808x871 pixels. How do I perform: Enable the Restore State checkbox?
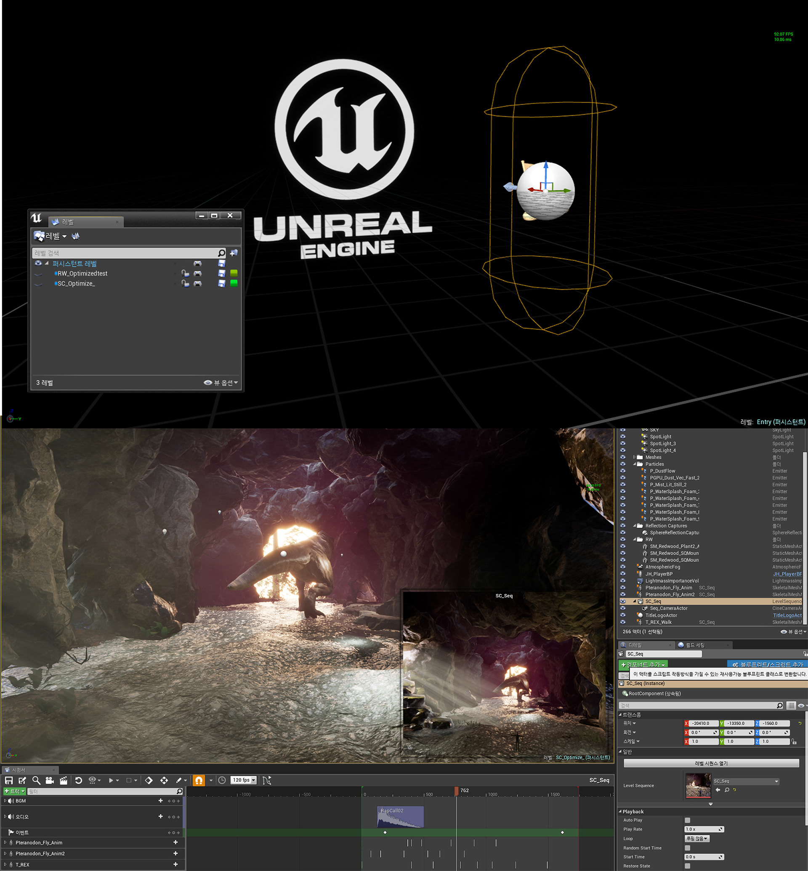[687, 866]
